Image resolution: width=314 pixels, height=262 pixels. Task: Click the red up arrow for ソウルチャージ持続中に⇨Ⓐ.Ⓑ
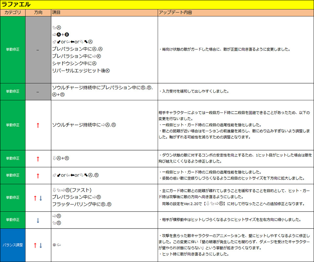(38, 125)
